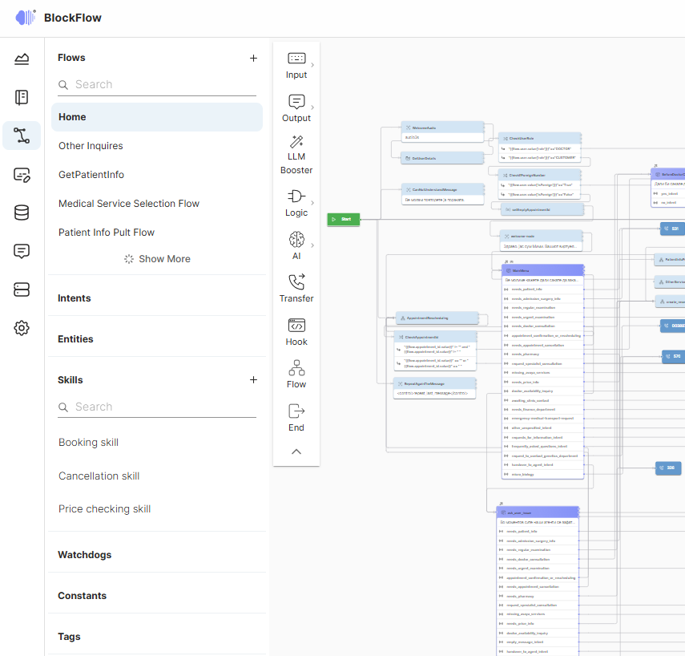The width and height of the screenshot is (685, 656).
Task: Select the flow builder icon in left rail
Action: click(x=22, y=136)
